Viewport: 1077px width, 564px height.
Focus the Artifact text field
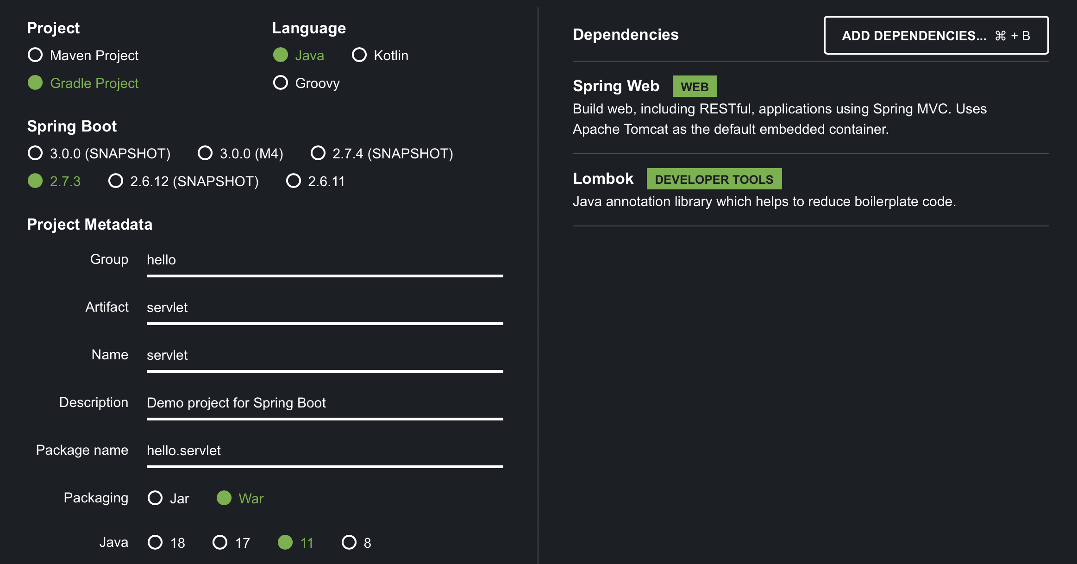[324, 308]
